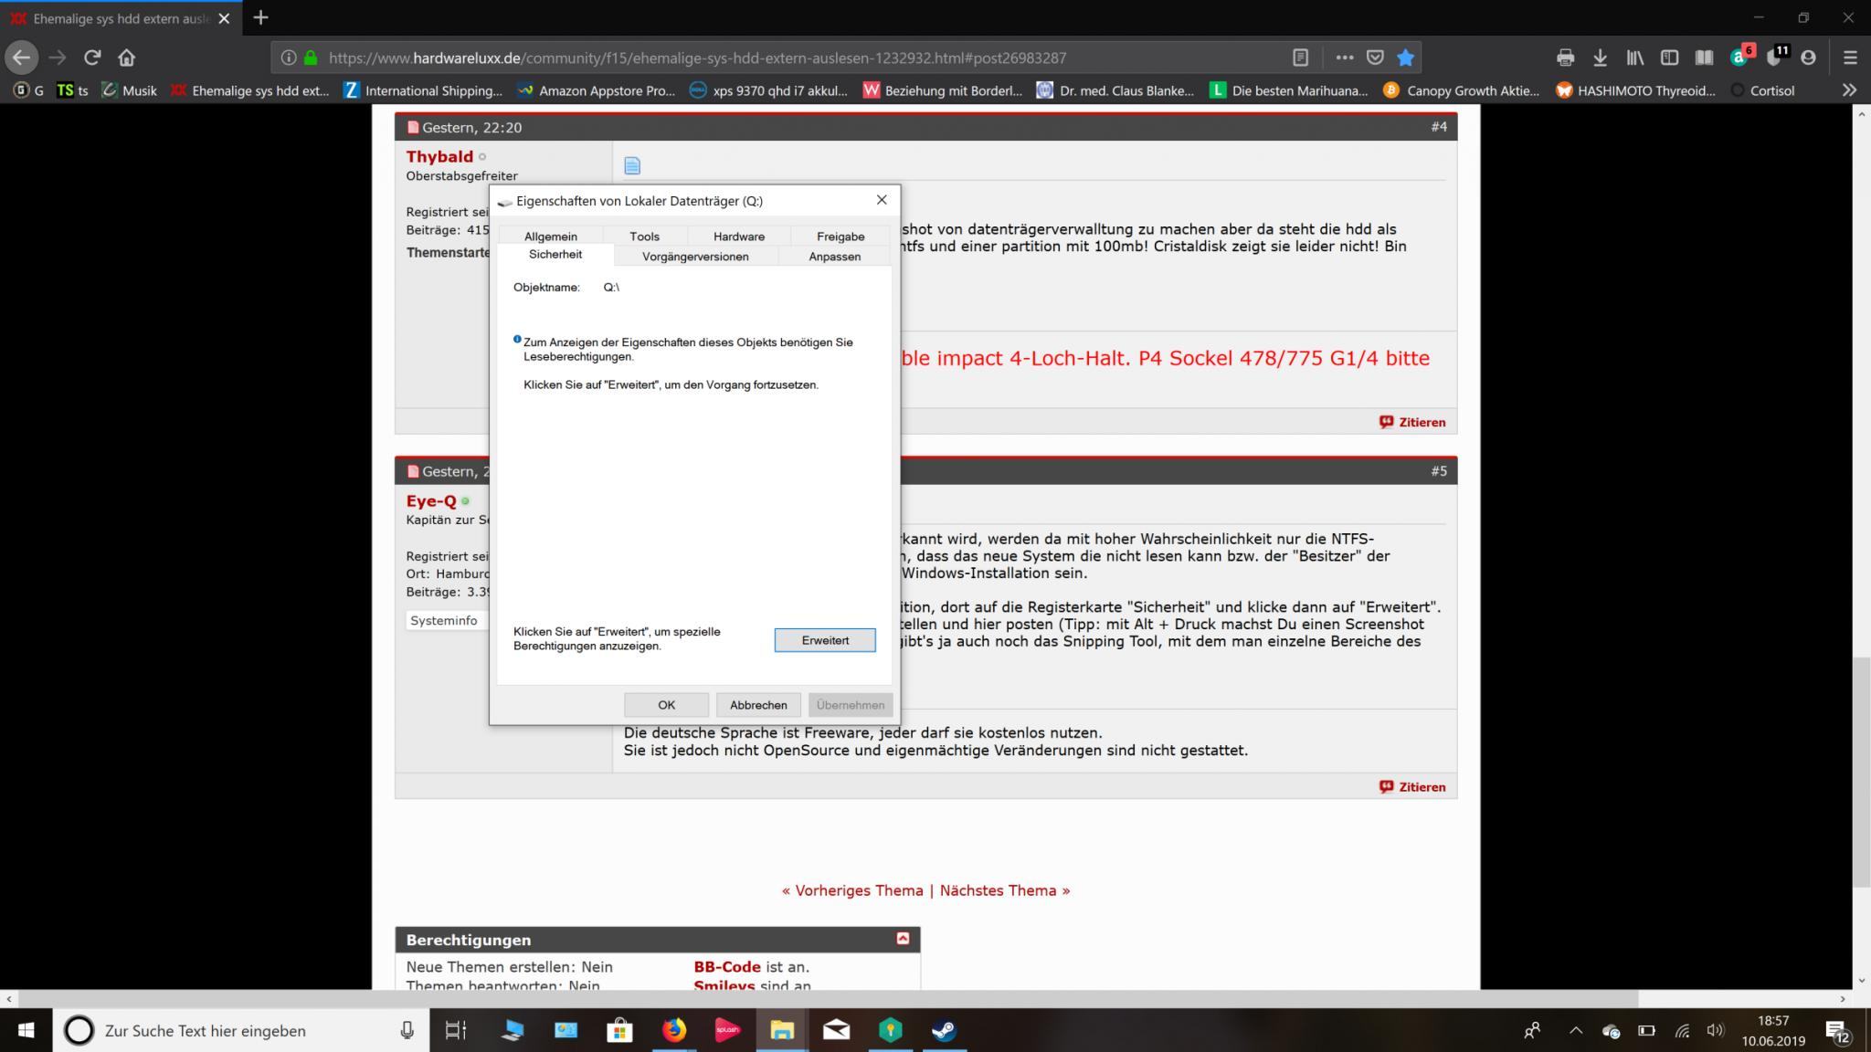Image resolution: width=1871 pixels, height=1052 pixels.
Task: Switch to the Allgemein tab
Action: coord(550,236)
